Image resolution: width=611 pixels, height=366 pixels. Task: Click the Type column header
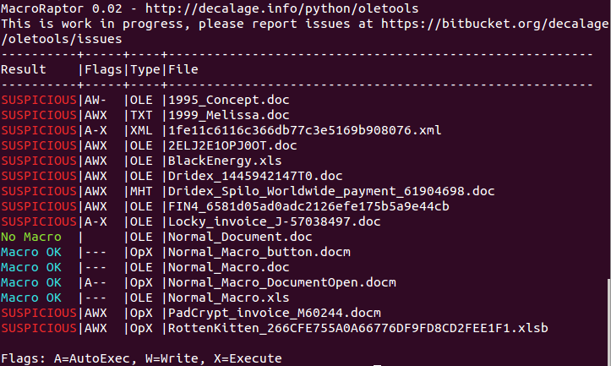tap(145, 70)
